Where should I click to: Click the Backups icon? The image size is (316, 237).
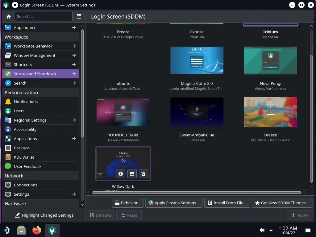tap(8, 148)
